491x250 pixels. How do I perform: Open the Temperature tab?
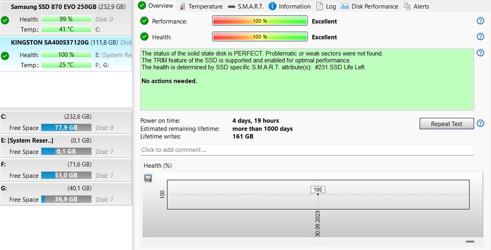pos(201,6)
